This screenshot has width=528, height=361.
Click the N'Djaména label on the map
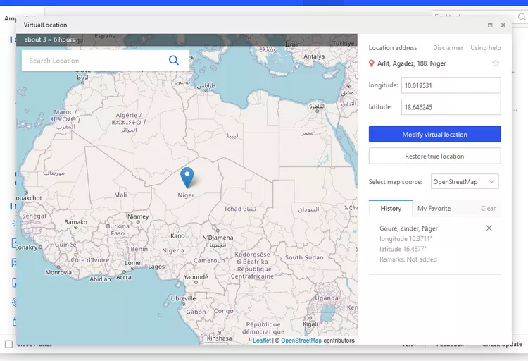tap(218, 238)
